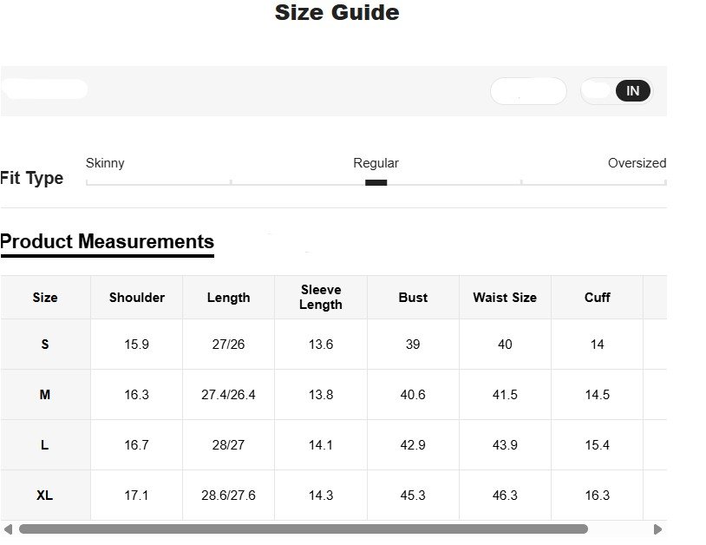Click the Oversized fit type label

(637, 163)
